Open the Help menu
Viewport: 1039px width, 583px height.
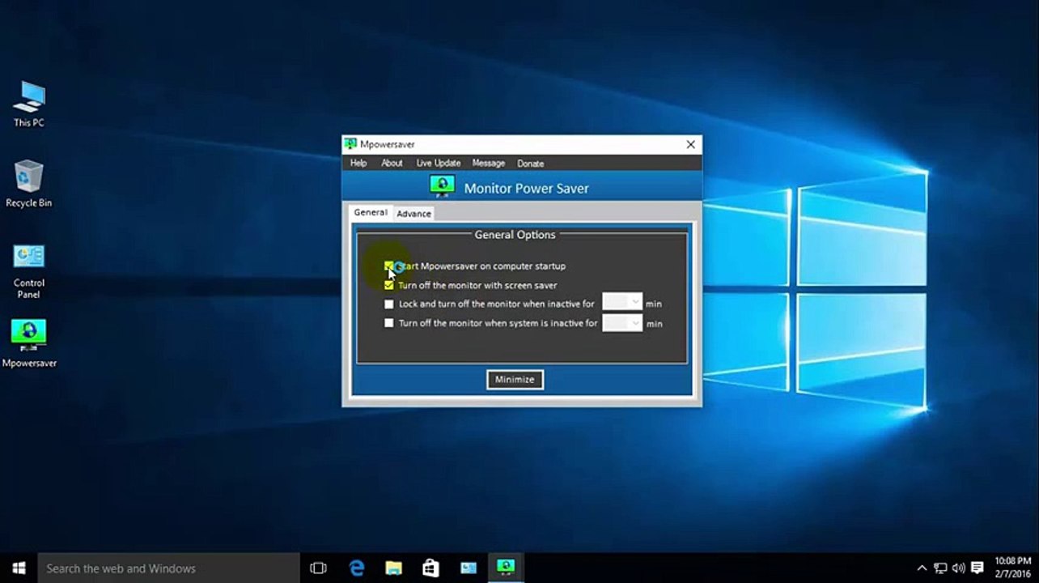(x=358, y=163)
